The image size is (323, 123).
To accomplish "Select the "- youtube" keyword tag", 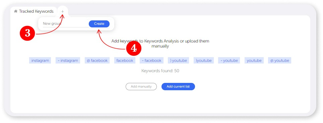I will 229,60.
